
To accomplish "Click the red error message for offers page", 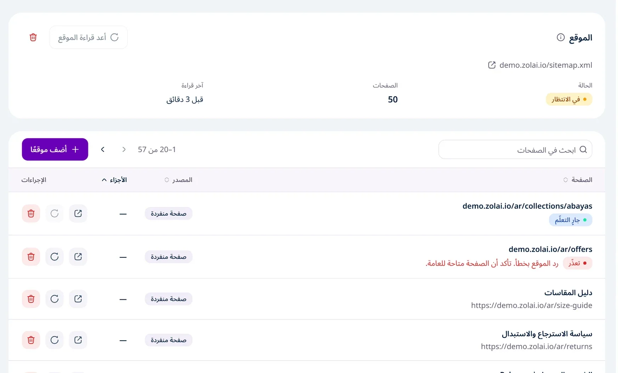I will pos(492,263).
